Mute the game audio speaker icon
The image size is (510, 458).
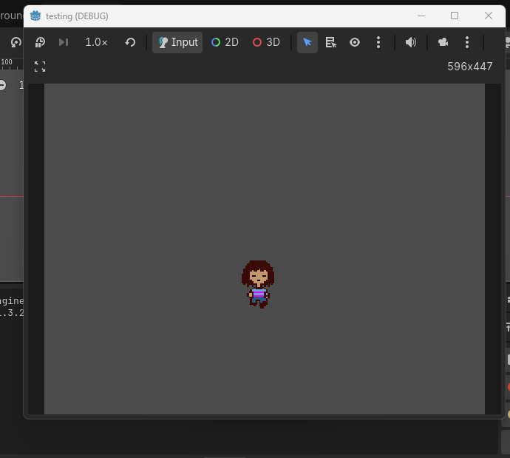point(411,42)
